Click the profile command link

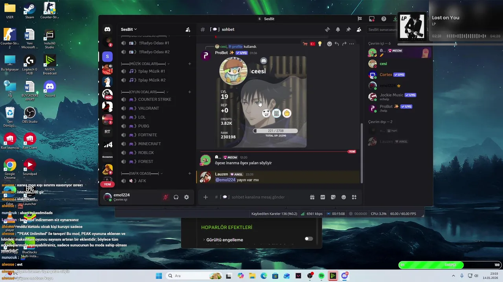tap(235, 47)
